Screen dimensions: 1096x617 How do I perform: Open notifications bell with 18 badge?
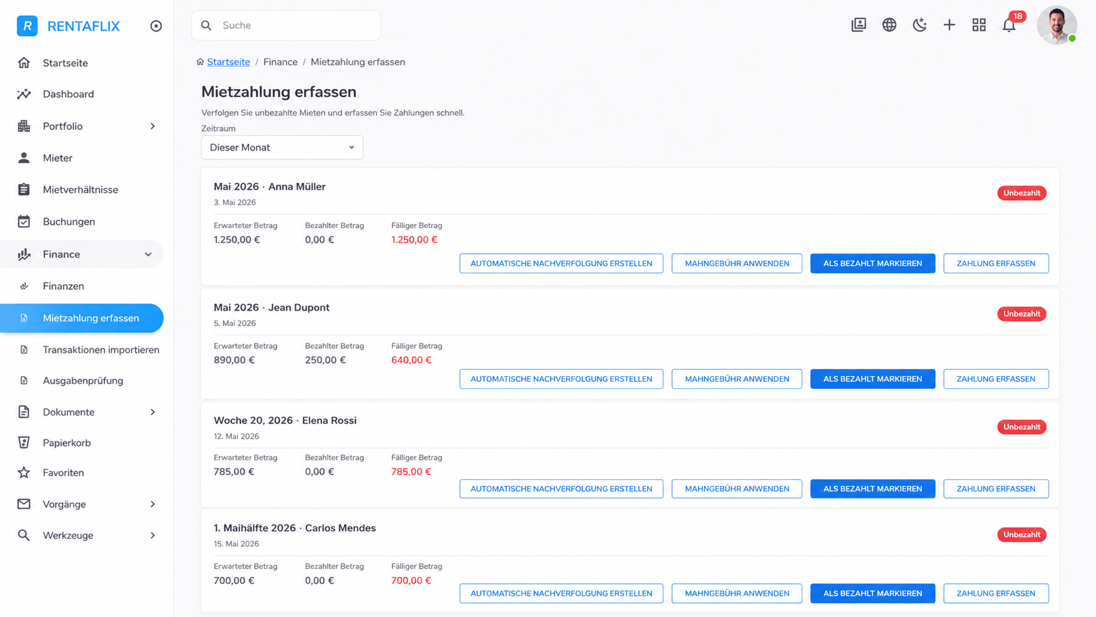click(1010, 24)
